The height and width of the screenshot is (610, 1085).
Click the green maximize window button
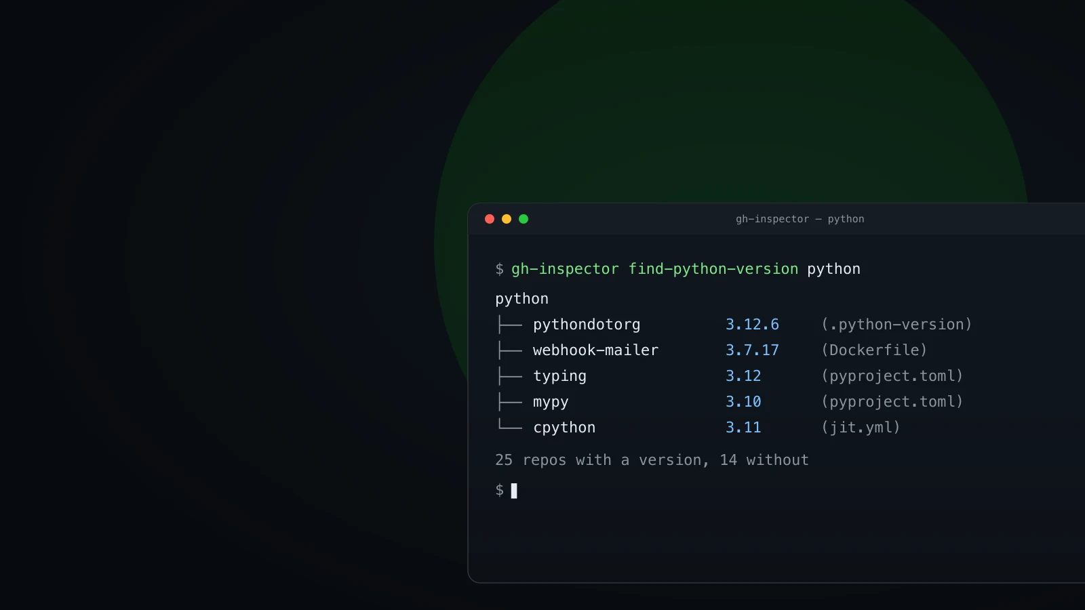click(x=524, y=219)
